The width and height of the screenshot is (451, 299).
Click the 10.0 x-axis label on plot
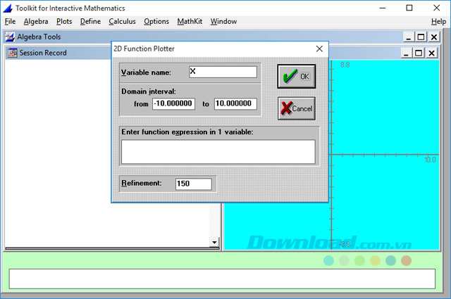click(431, 160)
